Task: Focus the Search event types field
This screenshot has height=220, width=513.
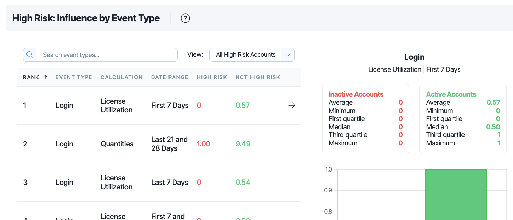Action: (107, 55)
